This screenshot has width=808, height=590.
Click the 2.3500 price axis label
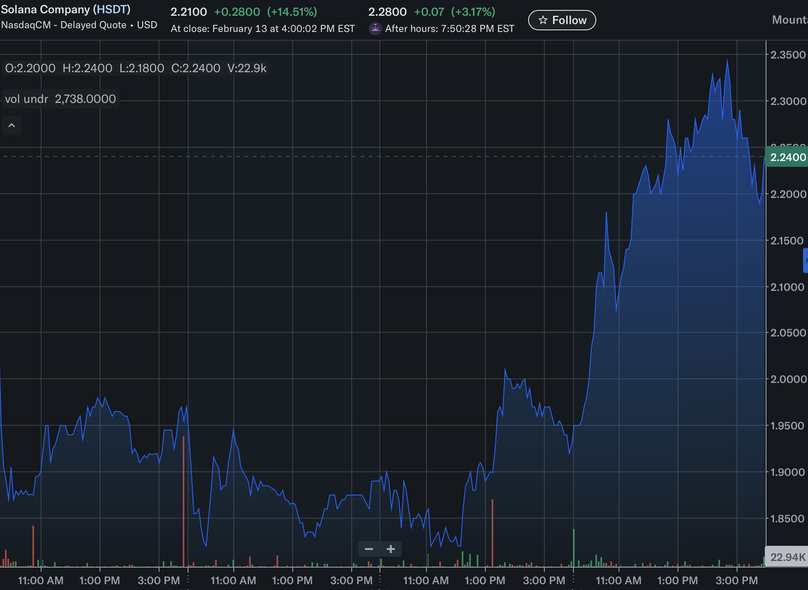[788, 55]
